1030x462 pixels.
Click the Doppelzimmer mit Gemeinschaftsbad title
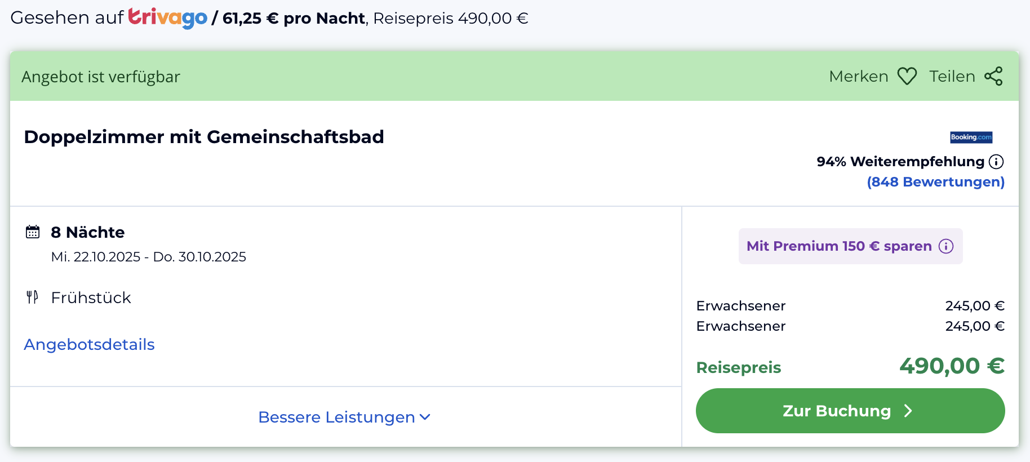[x=204, y=137]
